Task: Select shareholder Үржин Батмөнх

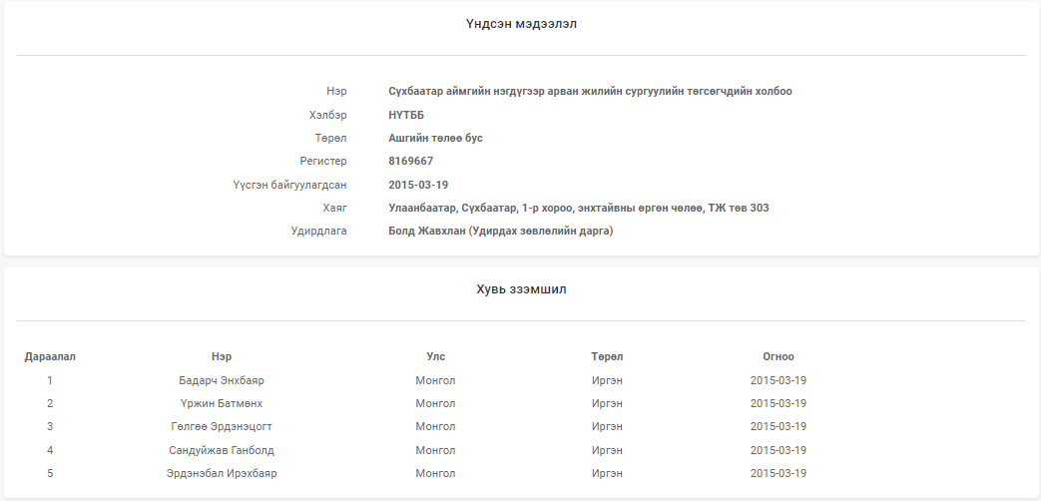Action: [x=222, y=403]
